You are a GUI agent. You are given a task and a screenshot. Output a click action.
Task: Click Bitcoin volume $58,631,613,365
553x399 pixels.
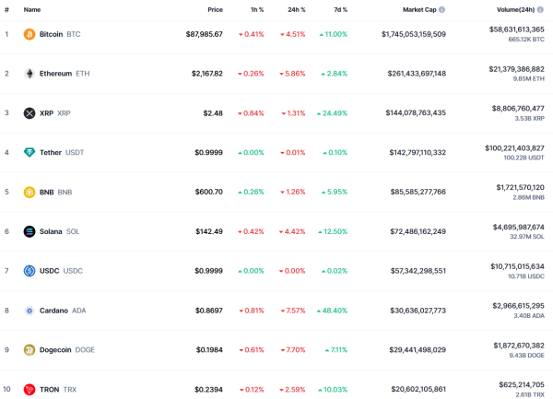coord(517,29)
